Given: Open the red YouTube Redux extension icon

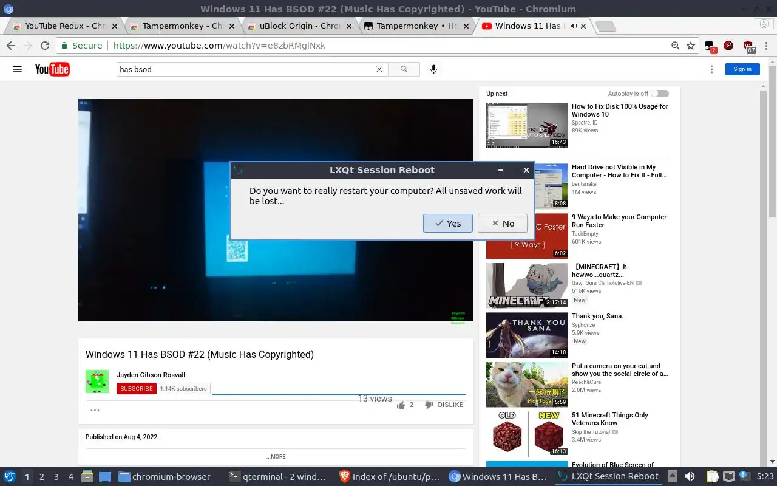Looking at the screenshot, I should [x=728, y=46].
